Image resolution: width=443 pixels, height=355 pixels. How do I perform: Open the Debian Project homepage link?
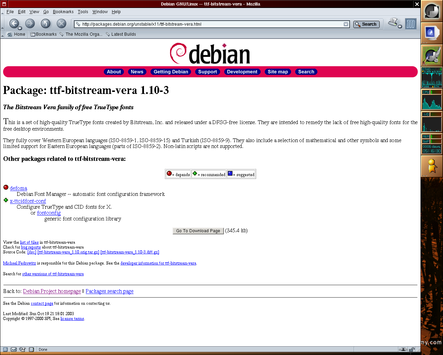tap(52, 291)
